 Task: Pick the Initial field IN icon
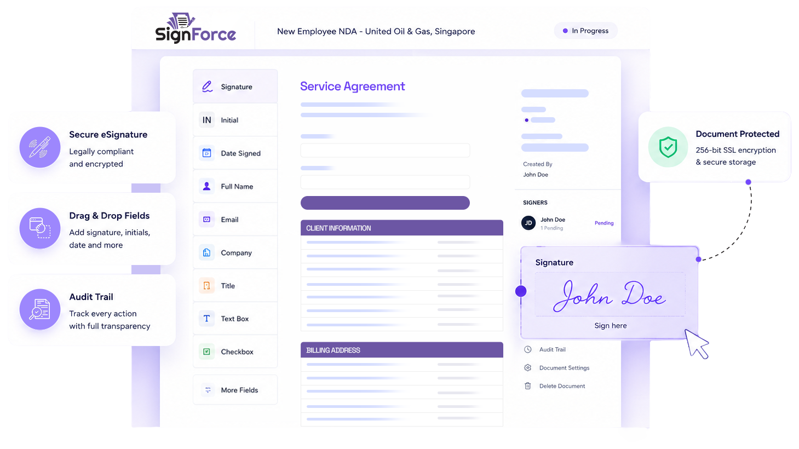coord(206,120)
